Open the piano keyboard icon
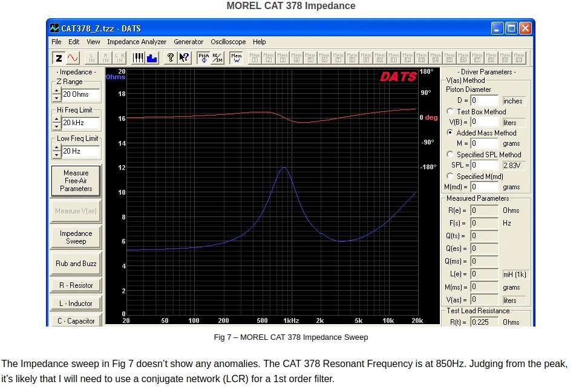This screenshot has width=579, height=387. tap(138, 58)
